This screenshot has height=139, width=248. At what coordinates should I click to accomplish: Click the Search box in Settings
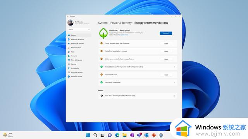[x=79, y=29]
